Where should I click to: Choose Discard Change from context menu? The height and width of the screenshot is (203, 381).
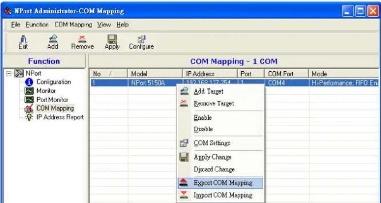click(221, 169)
